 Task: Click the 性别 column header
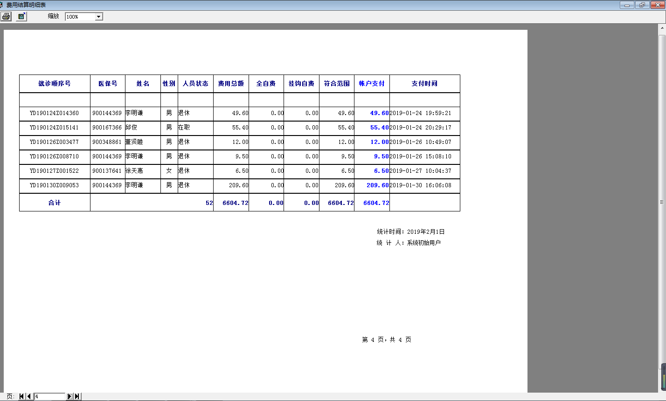[169, 84]
